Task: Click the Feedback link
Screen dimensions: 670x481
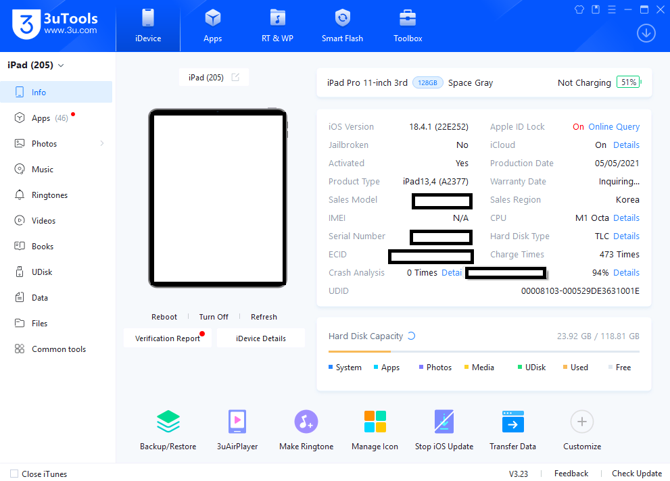Action: pyautogui.click(x=571, y=474)
